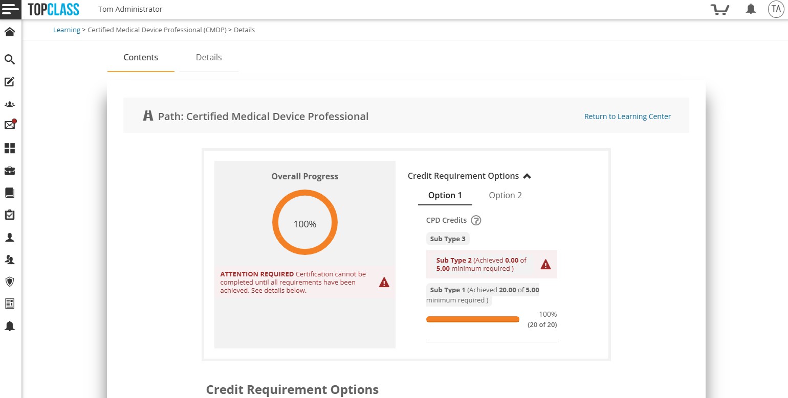Open the Search magnifier in sidebar
Image resolution: width=788 pixels, height=398 pixels.
(x=10, y=59)
